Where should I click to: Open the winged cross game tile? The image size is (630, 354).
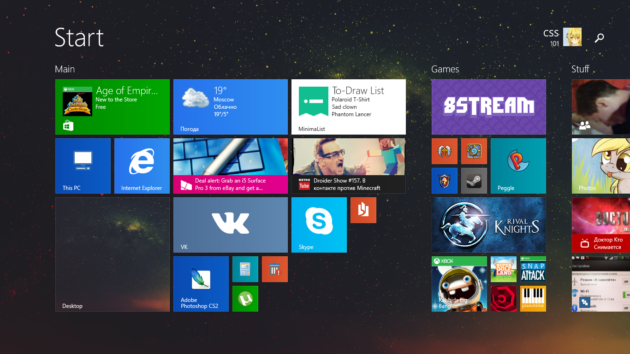pos(445,151)
